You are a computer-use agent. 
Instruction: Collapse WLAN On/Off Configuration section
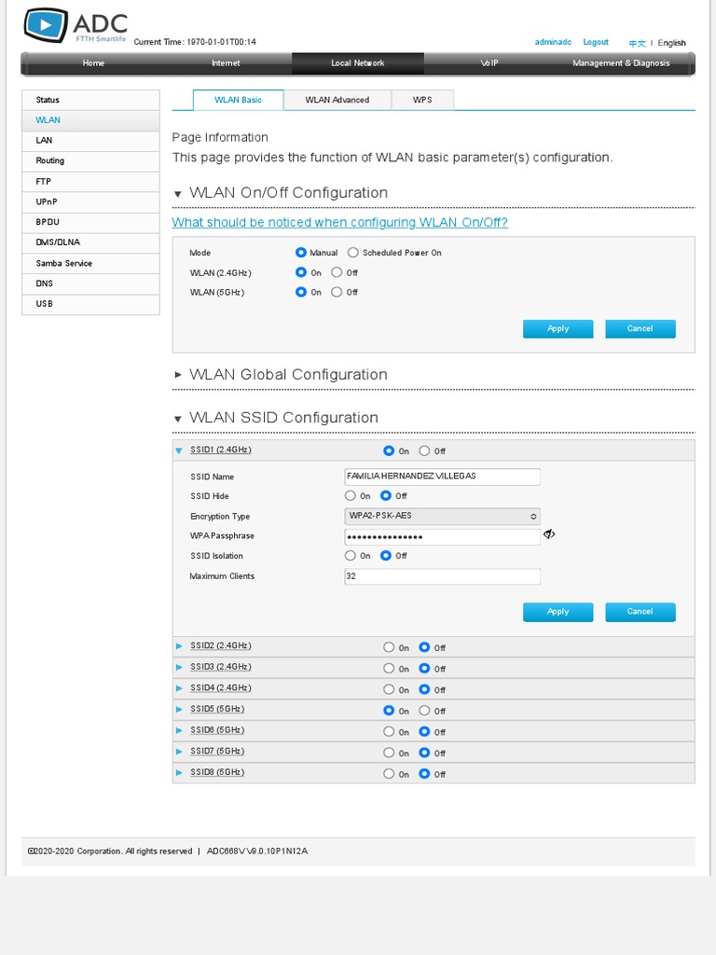[178, 194]
